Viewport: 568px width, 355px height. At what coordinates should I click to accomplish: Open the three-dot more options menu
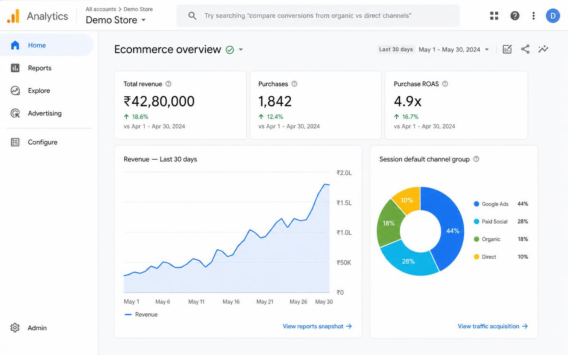coord(533,16)
